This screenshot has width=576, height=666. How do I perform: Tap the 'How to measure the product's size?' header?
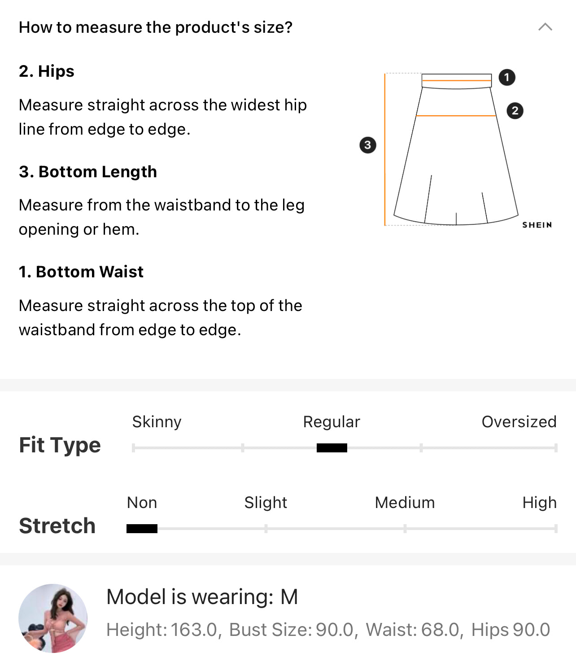click(x=156, y=27)
